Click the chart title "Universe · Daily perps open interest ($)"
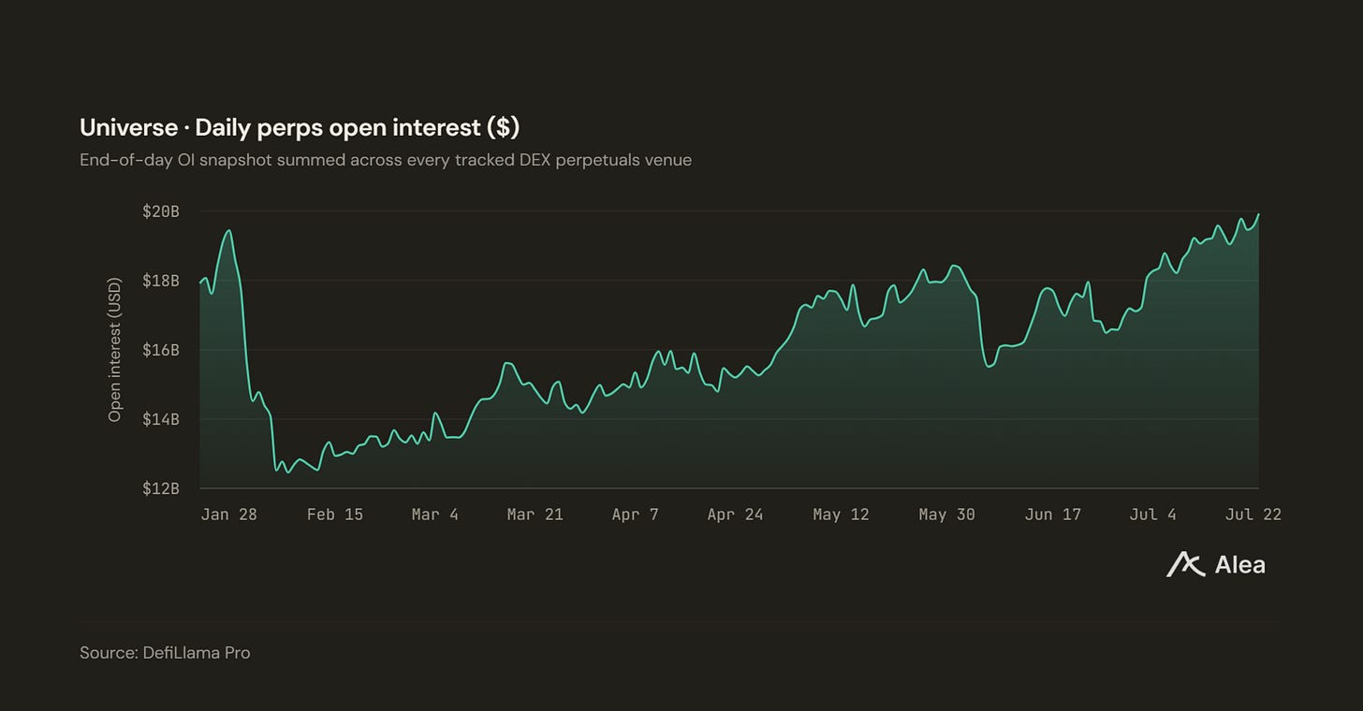 click(x=300, y=127)
